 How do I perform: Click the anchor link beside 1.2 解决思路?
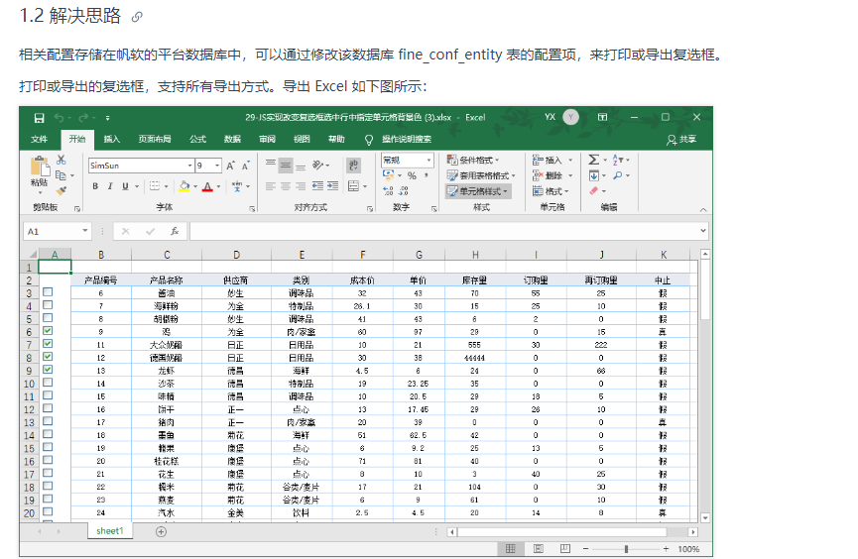tap(137, 17)
